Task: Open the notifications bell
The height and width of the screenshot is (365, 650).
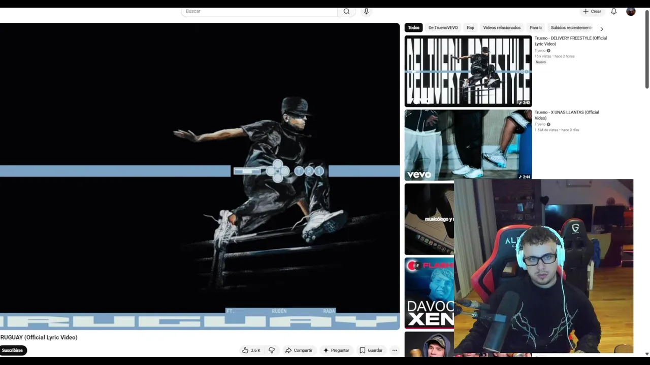Action: (613, 11)
